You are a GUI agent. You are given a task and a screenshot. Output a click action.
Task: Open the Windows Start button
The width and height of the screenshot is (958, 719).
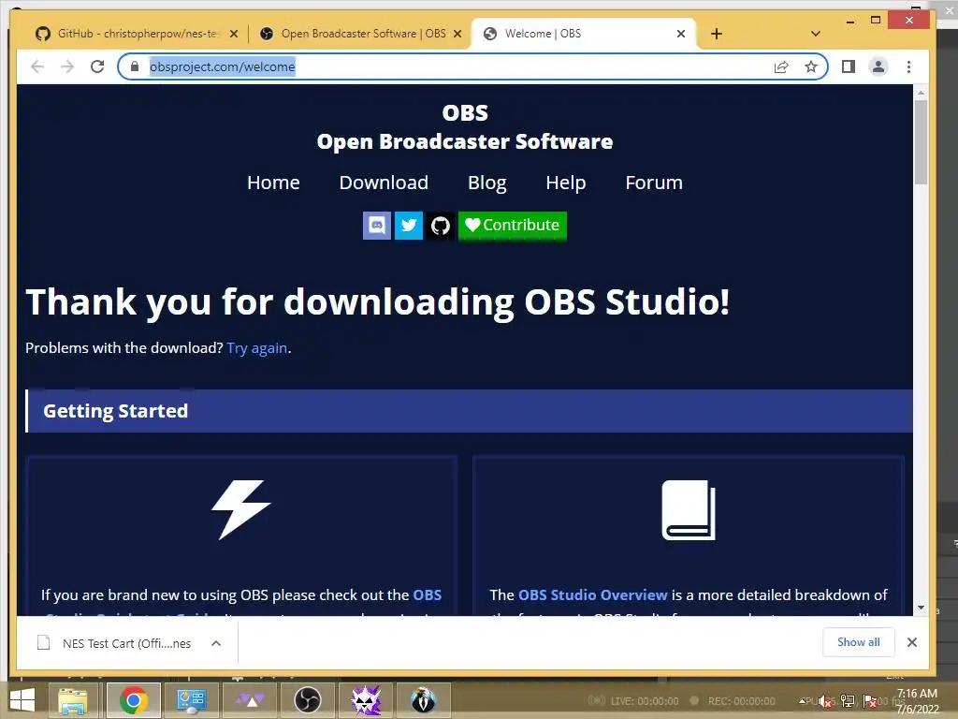(x=22, y=700)
